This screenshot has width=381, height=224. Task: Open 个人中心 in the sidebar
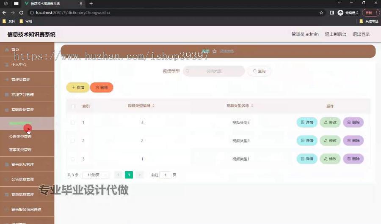pyautogui.click(x=27, y=64)
